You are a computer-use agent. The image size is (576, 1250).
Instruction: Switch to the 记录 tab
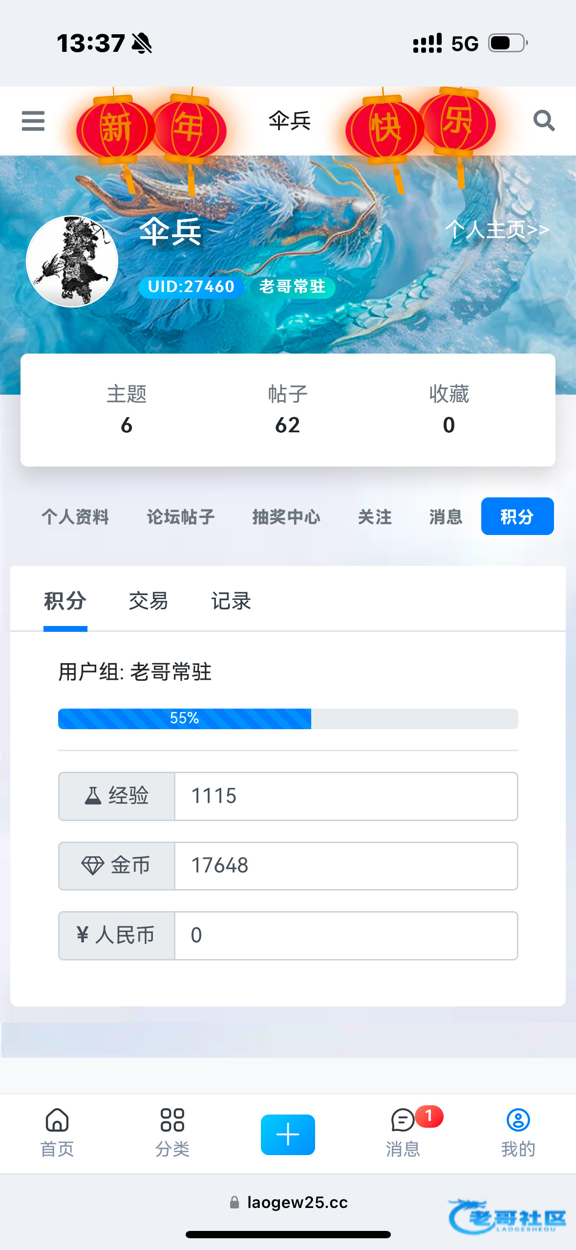(x=231, y=601)
